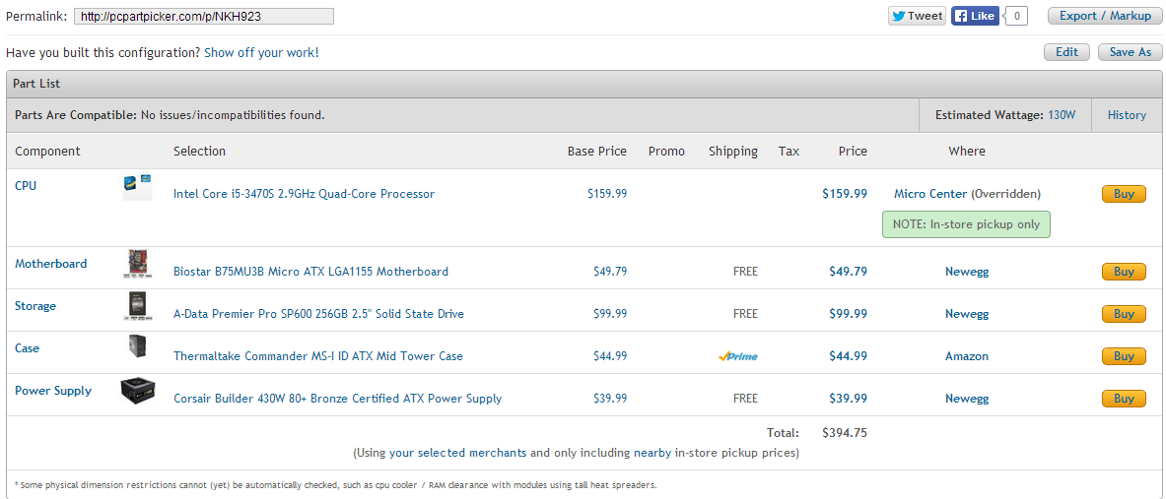
Task: Click the case total price $44.99
Action: point(848,356)
